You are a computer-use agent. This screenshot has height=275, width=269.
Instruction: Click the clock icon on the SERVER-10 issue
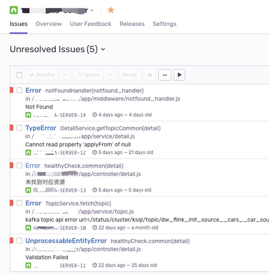pos(95,228)
